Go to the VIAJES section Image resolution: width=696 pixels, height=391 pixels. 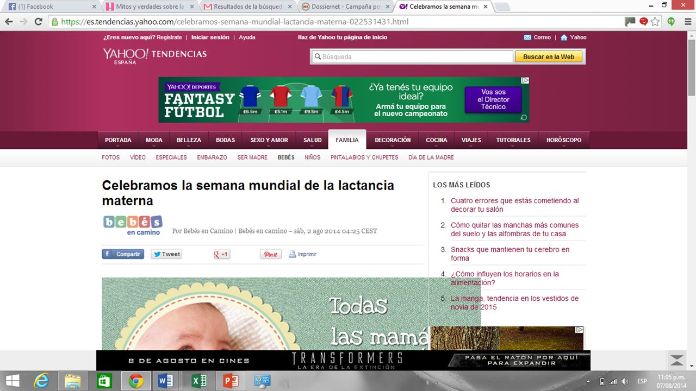coord(471,140)
